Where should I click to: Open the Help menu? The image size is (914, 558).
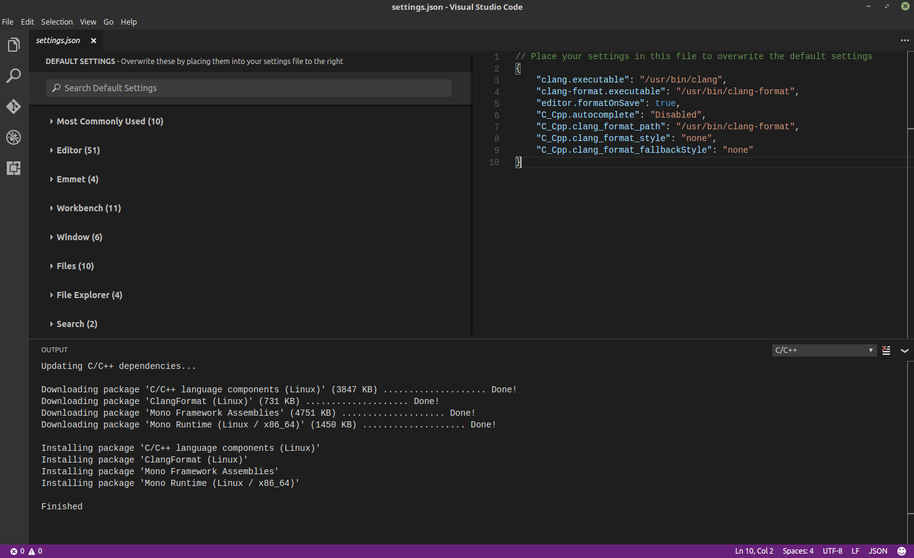129,22
